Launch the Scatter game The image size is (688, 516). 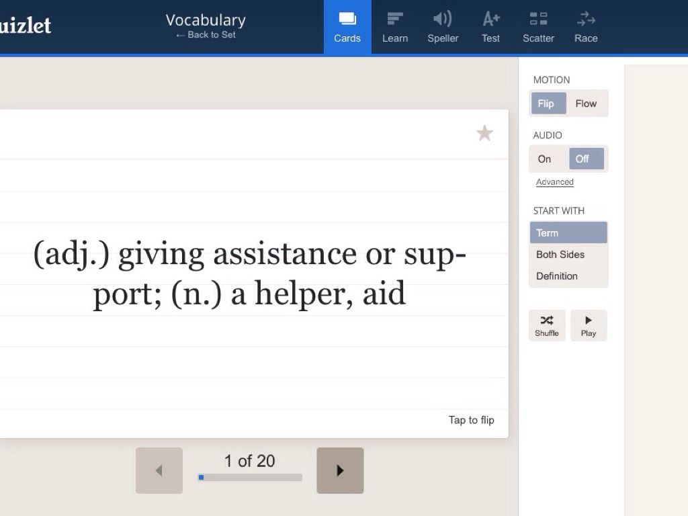(x=538, y=27)
